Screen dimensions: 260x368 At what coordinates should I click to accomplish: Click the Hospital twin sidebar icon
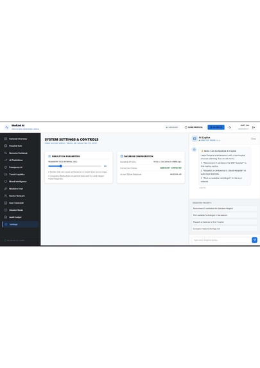[6, 146]
